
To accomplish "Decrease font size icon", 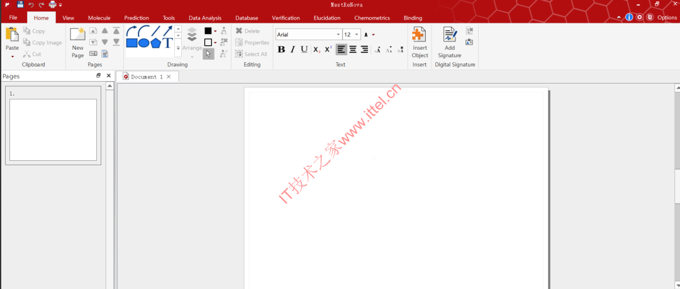I will pos(389,50).
